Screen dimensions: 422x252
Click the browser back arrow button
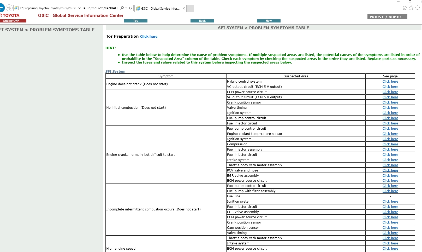coord(2,8)
